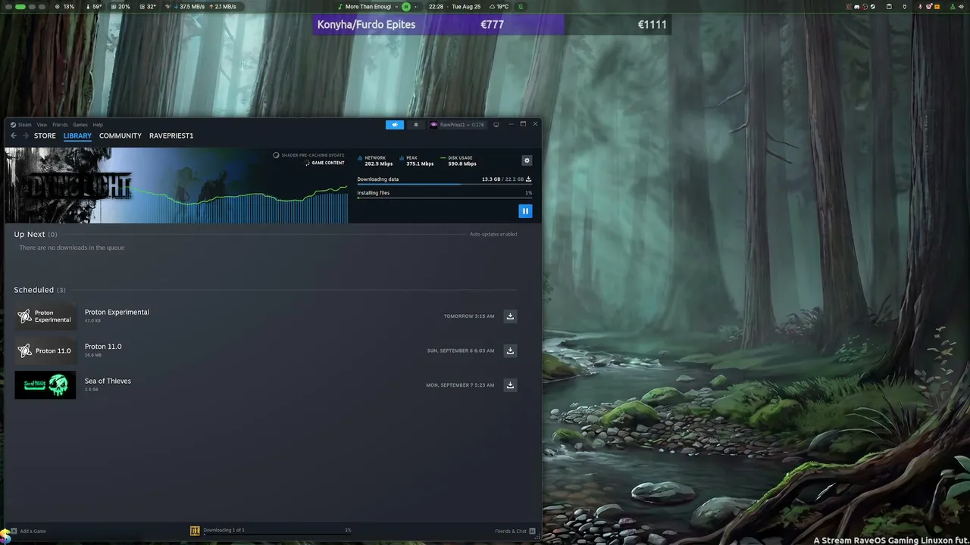Screen dimensions: 970x545
Task: Pause the current Steam download
Action: (525, 211)
